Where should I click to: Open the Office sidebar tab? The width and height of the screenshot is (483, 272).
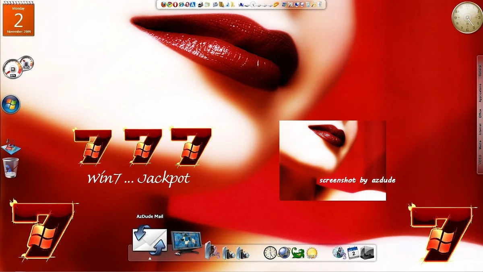[480, 114]
